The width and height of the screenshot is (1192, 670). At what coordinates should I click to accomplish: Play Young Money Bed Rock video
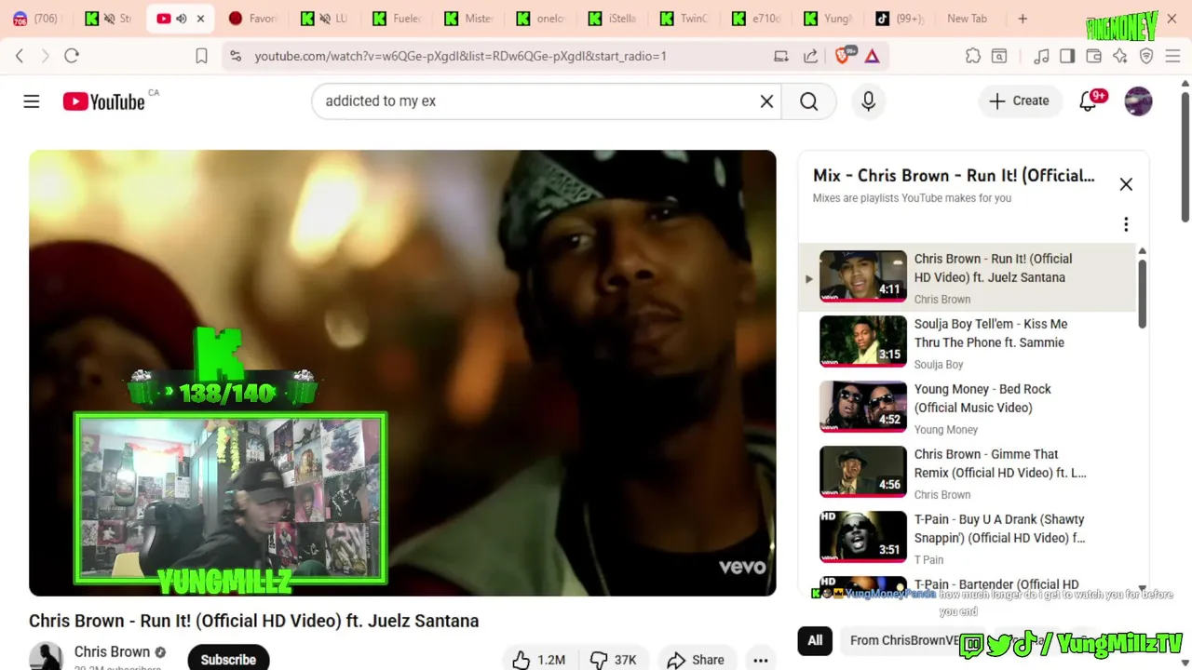tap(982, 398)
